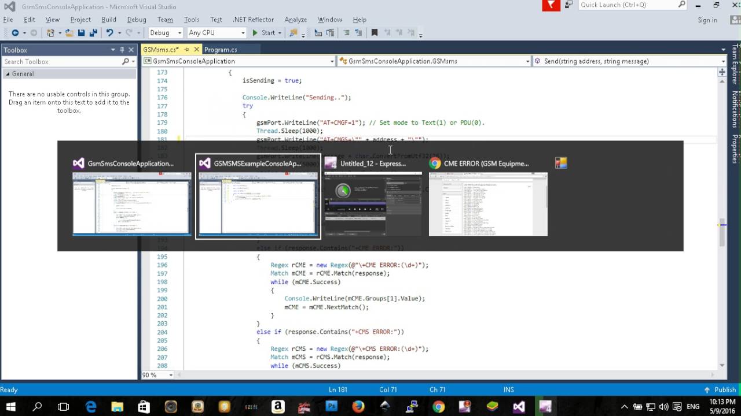
Task: Open the Send method member dropdown
Action: pyautogui.click(x=630, y=61)
